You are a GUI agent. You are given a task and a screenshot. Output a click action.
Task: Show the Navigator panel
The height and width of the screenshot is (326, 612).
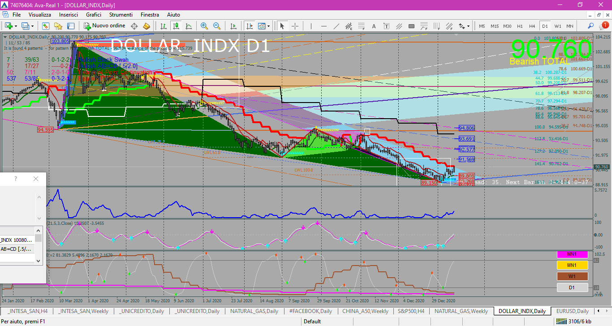(58, 26)
